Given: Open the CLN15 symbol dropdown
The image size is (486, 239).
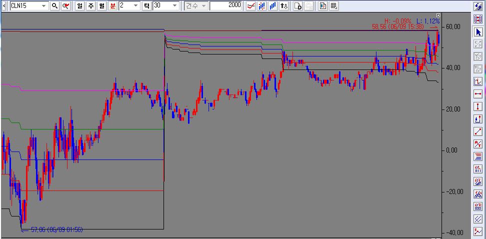Looking at the screenshot, I should [x=43, y=6].
